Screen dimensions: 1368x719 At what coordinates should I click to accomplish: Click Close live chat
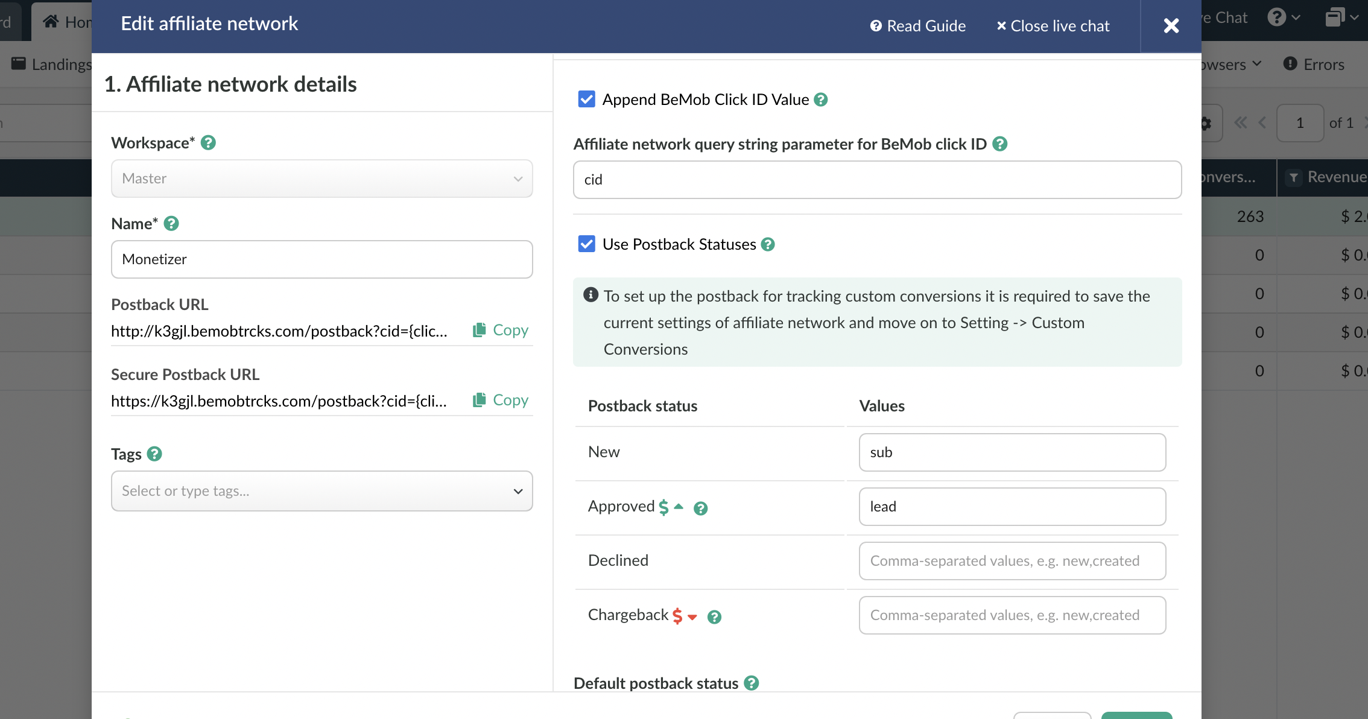1053,26
